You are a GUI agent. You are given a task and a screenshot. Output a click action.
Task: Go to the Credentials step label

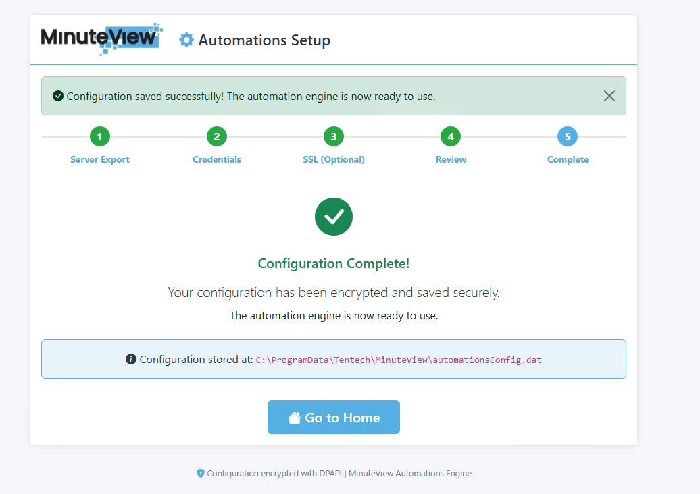coord(217,160)
